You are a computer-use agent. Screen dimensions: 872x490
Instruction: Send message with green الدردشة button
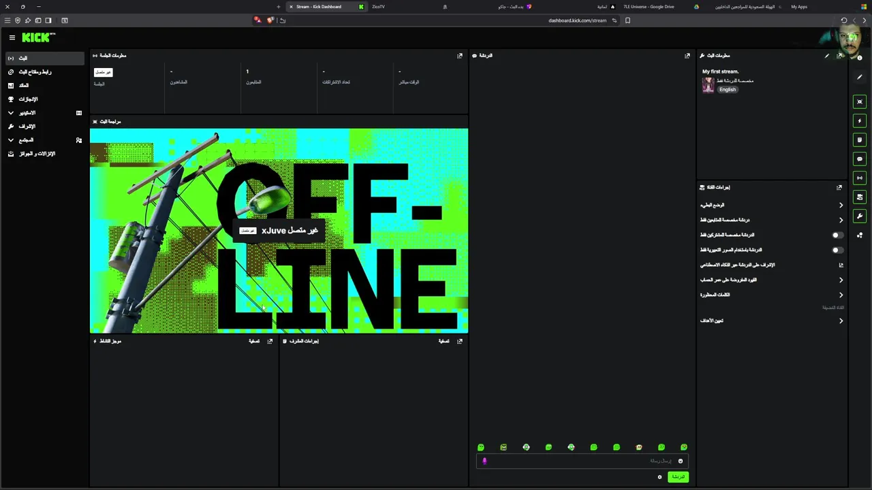coord(678,477)
